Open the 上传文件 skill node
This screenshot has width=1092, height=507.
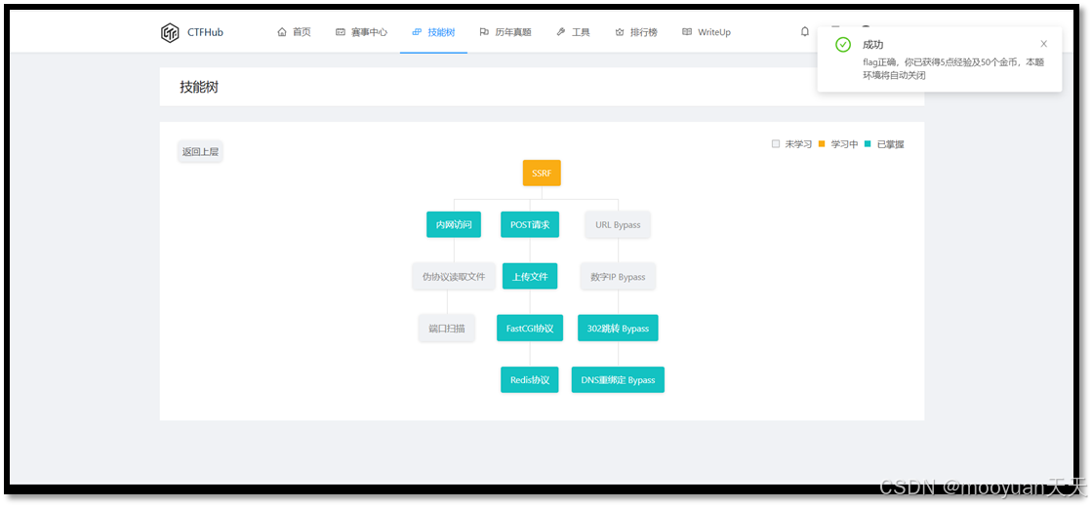(x=530, y=276)
